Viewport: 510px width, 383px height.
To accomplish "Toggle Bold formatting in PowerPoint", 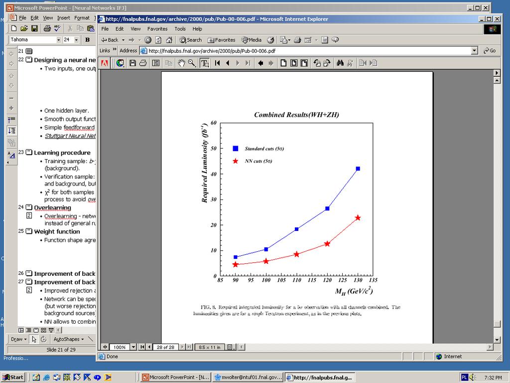I will pos(87,40).
